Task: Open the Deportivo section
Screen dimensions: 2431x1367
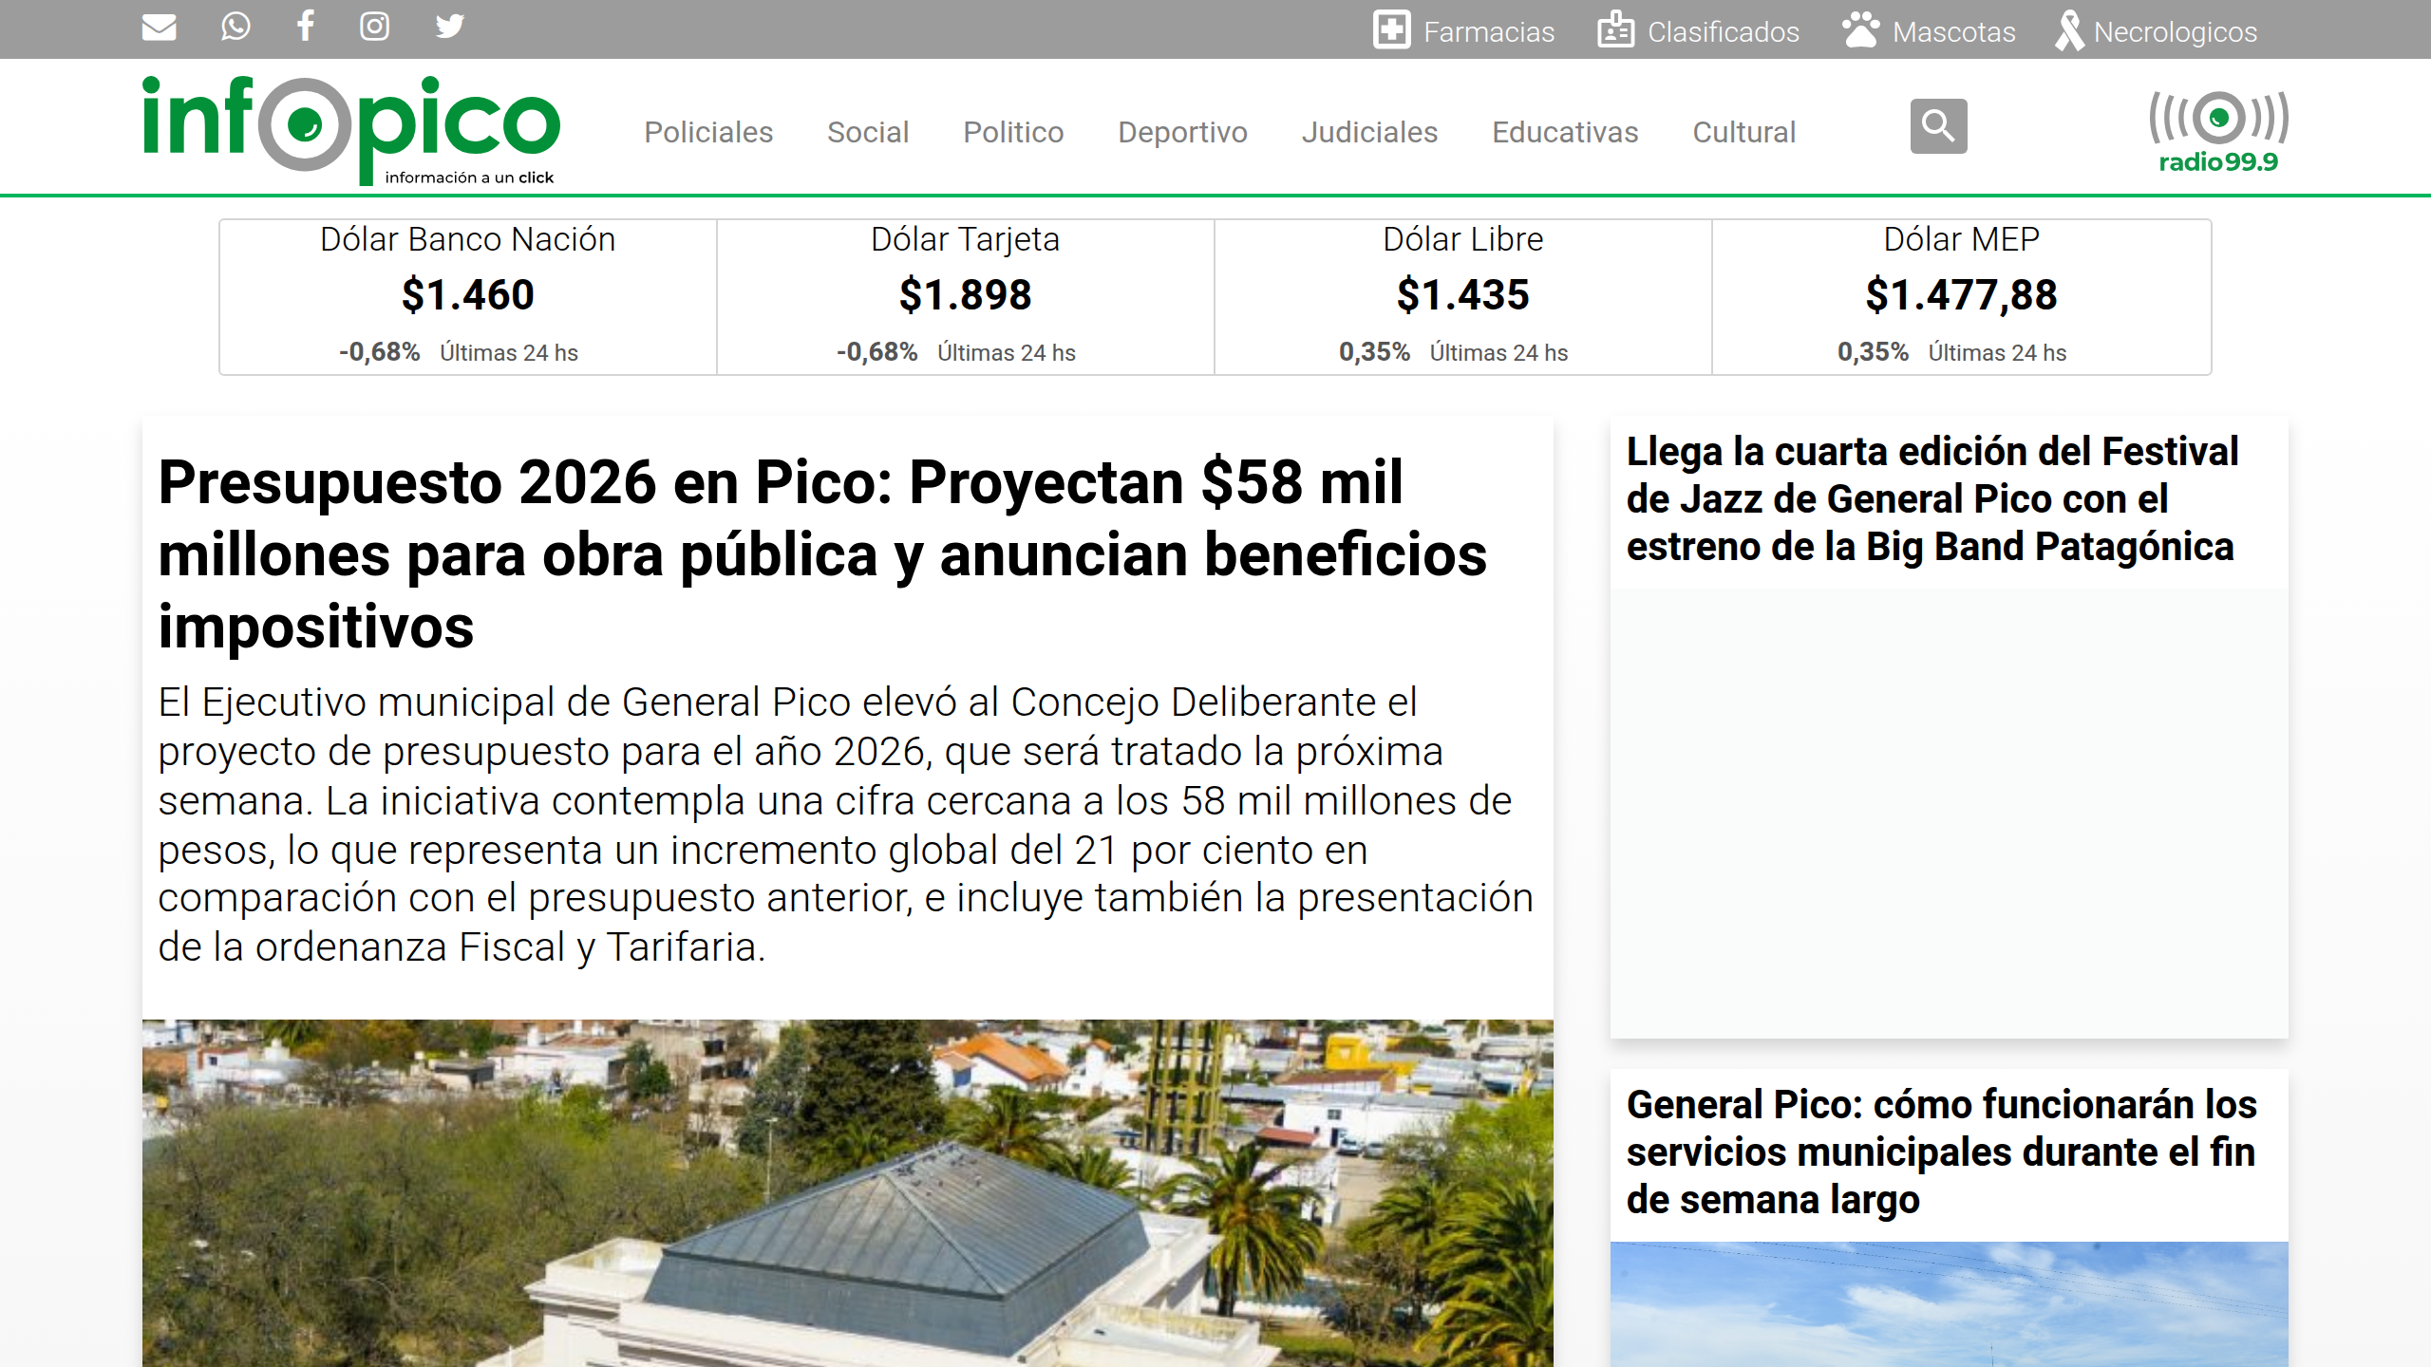Action: [1183, 133]
